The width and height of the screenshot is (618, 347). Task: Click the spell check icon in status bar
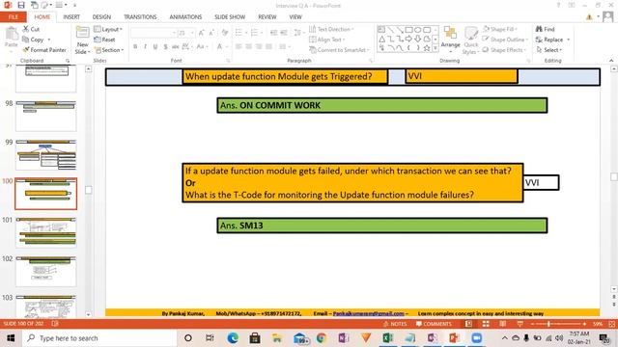[55, 324]
